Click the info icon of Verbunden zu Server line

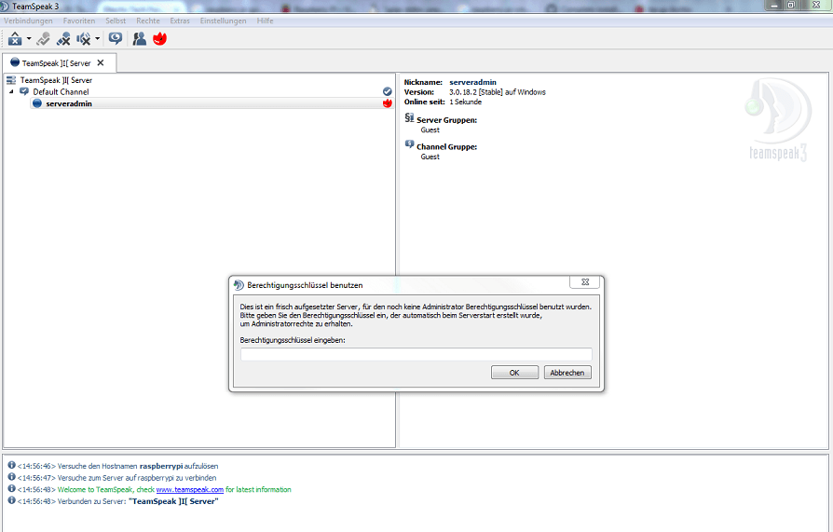coord(11,500)
